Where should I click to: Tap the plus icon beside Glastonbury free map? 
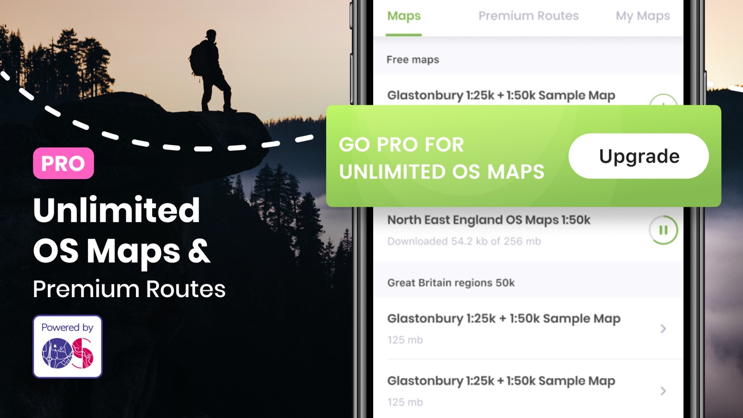(x=663, y=101)
